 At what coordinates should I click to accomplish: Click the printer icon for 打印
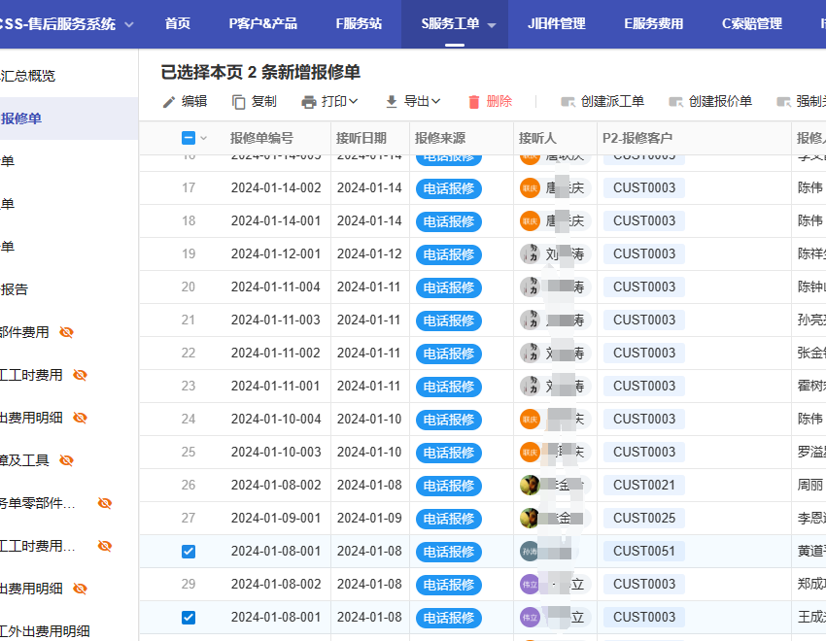pos(309,102)
